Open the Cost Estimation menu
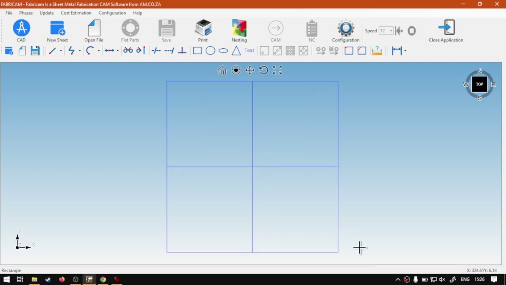 [x=76, y=13]
